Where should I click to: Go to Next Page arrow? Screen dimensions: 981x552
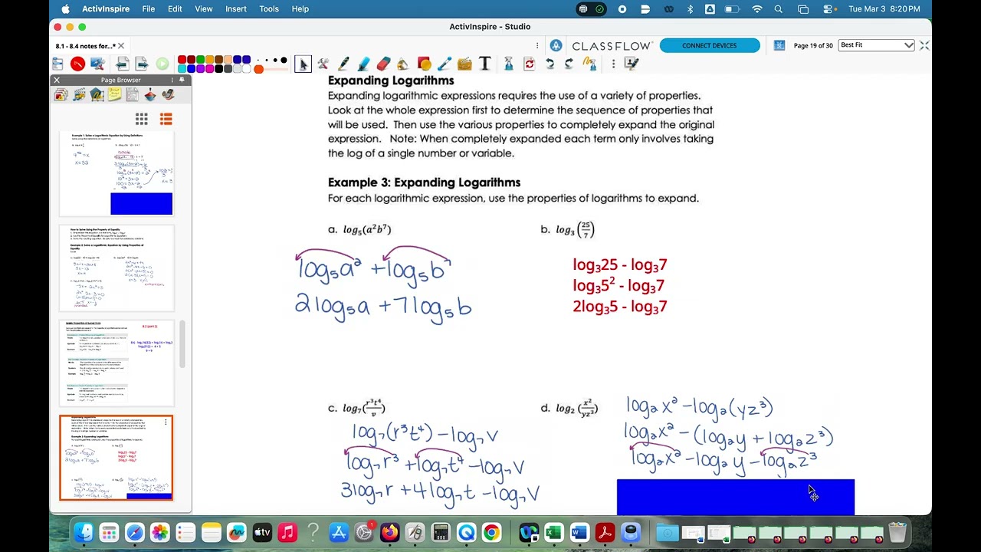[x=142, y=64]
